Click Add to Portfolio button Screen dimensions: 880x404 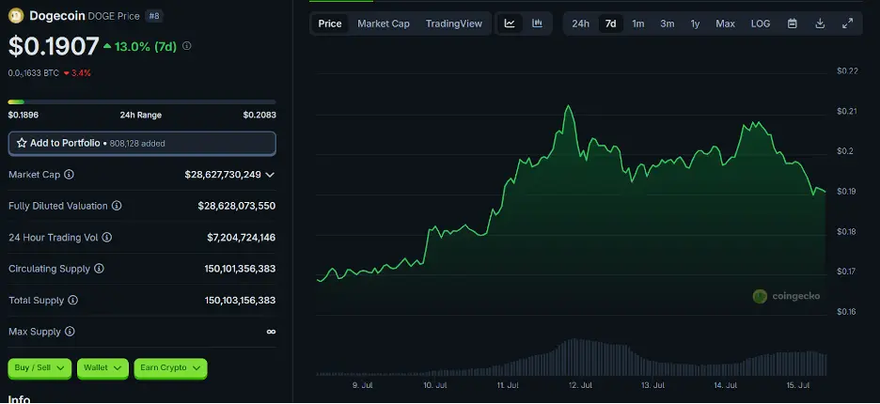tap(142, 143)
